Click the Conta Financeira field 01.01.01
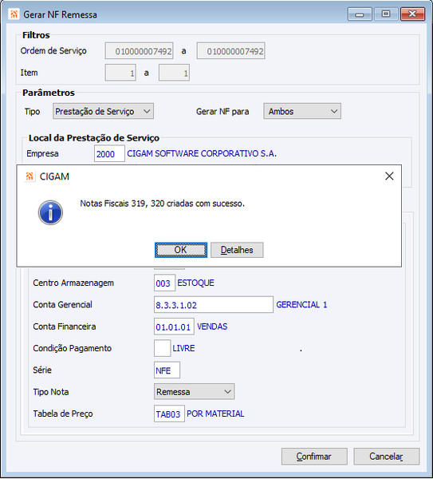The image size is (433, 479). 174,327
